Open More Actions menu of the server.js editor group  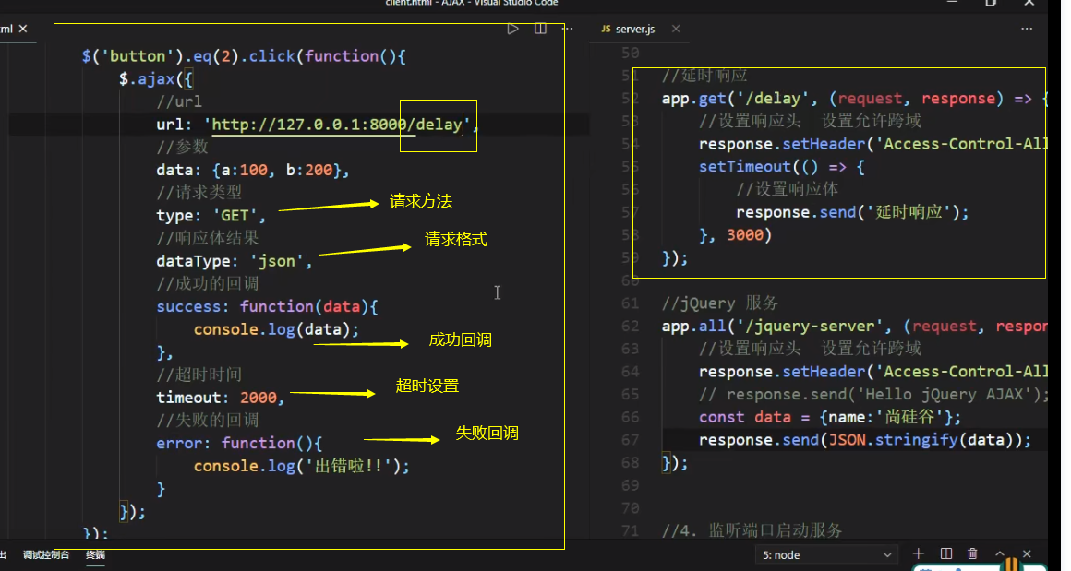pos(1027,29)
